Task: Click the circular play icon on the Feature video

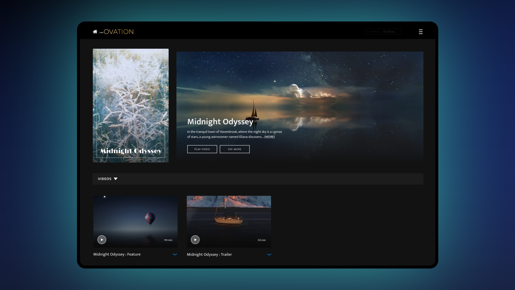Action: click(x=102, y=240)
